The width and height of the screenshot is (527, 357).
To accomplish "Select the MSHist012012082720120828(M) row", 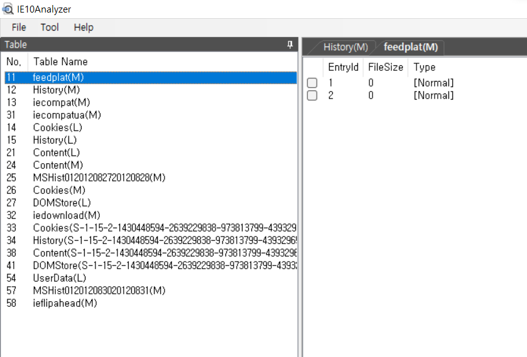I will (x=151, y=178).
